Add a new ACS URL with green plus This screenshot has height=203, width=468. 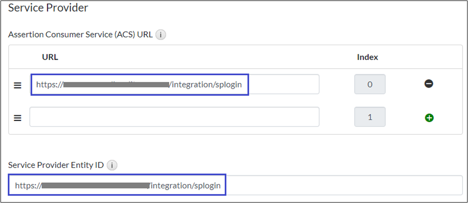pyautogui.click(x=429, y=117)
